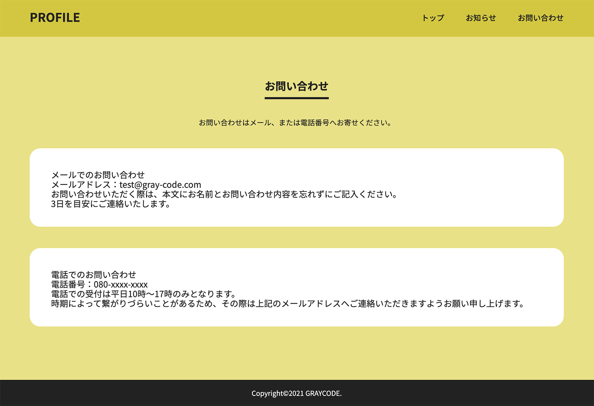Click the メールでのお問い合わせ line

pos(98,175)
